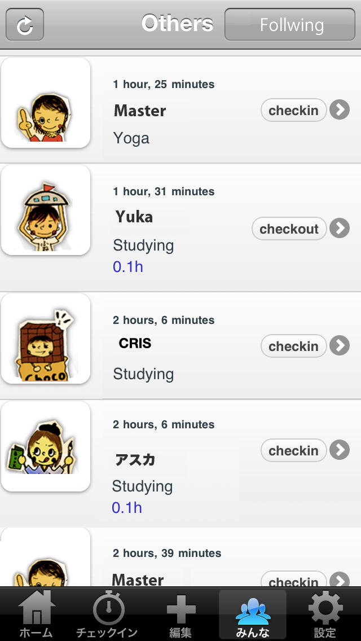The height and width of the screenshot is (641, 361).
Task: Open 設定 gear settings
Action: 325,614
